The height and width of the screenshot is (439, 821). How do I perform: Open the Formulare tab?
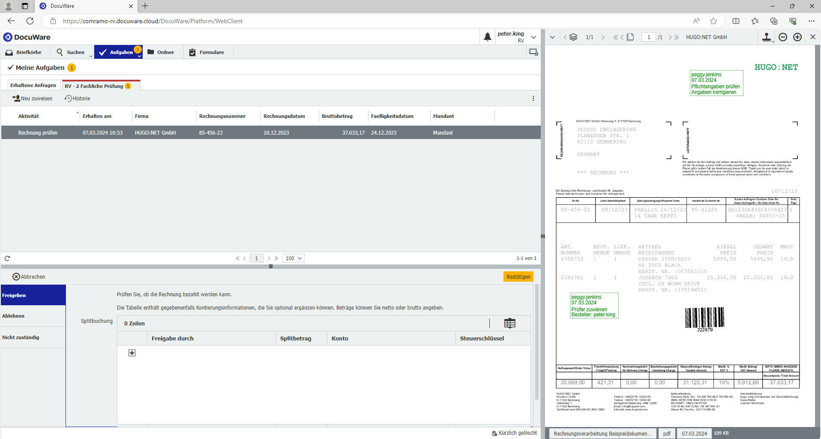click(207, 52)
